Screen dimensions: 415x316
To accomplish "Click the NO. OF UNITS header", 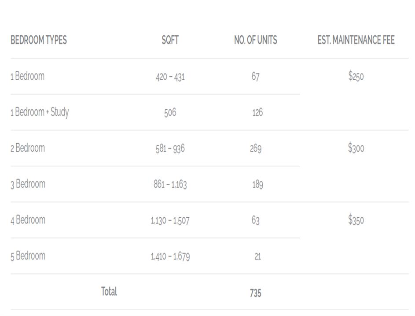I will 256,41.
